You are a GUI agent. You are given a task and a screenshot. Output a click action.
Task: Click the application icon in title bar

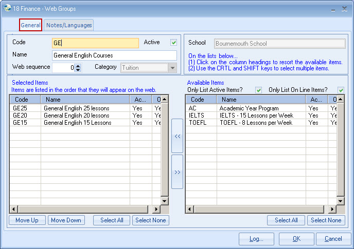click(6, 8)
